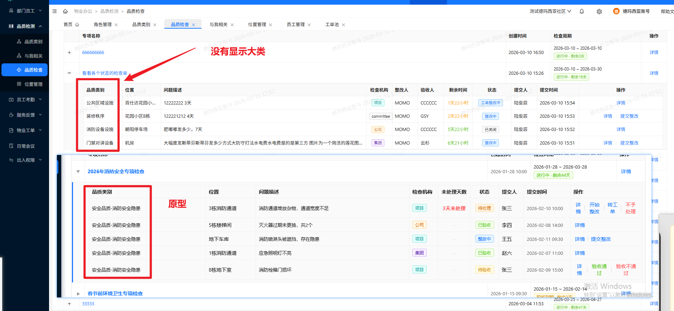
Task: Switch to the 与我相关 tab
Action: [x=218, y=25]
